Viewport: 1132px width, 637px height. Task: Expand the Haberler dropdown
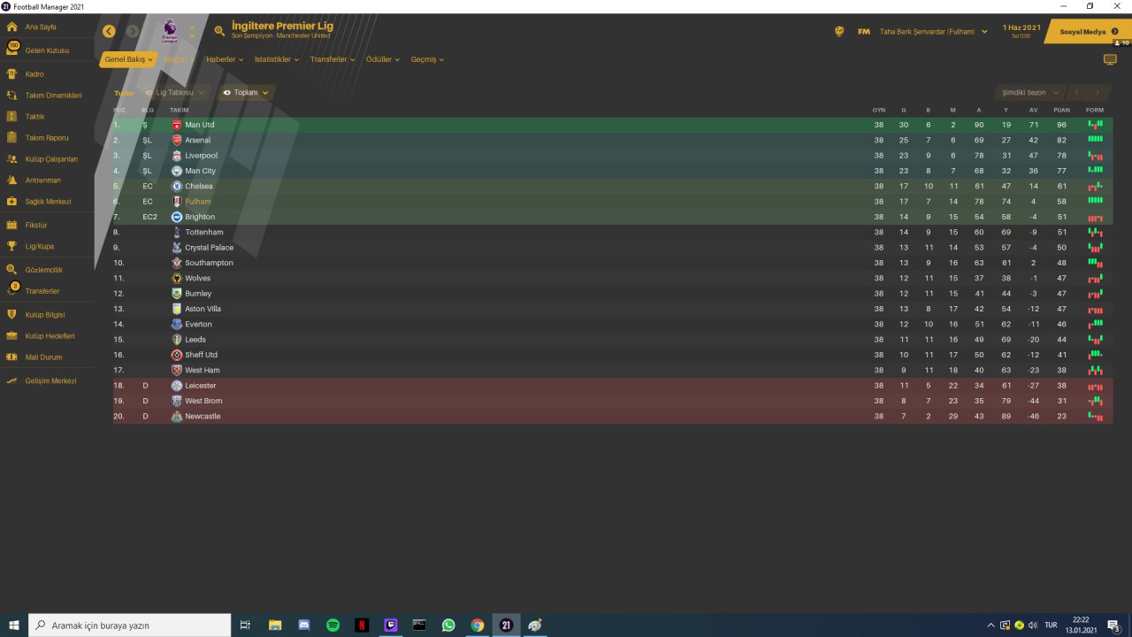tap(225, 59)
